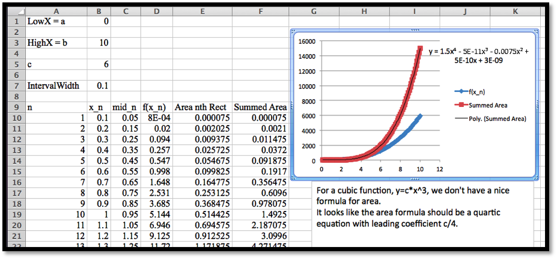This screenshot has width=557, height=259.
Task: Click the red Summed Area curve endpoint
Action: pos(421,49)
